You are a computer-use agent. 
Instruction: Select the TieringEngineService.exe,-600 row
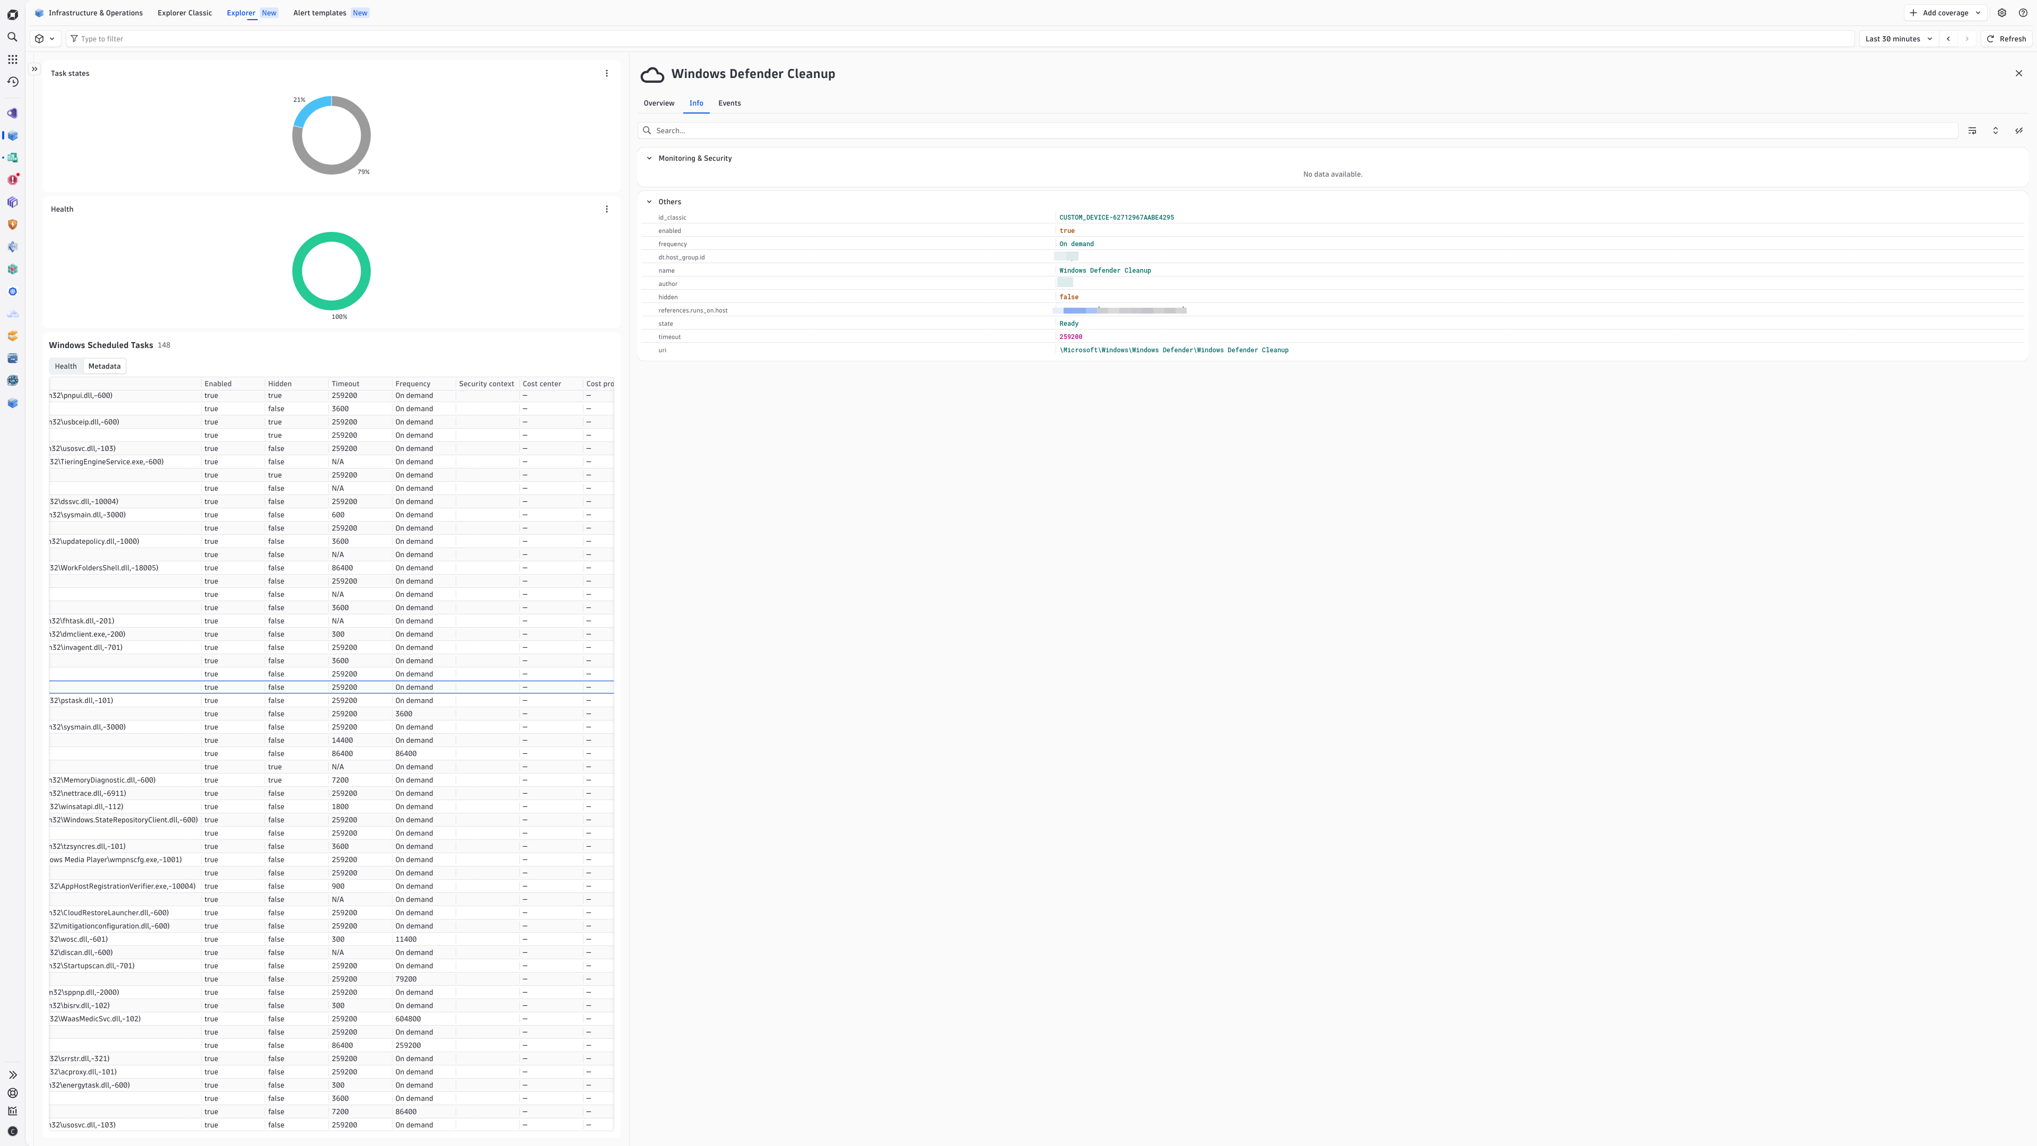coord(332,462)
